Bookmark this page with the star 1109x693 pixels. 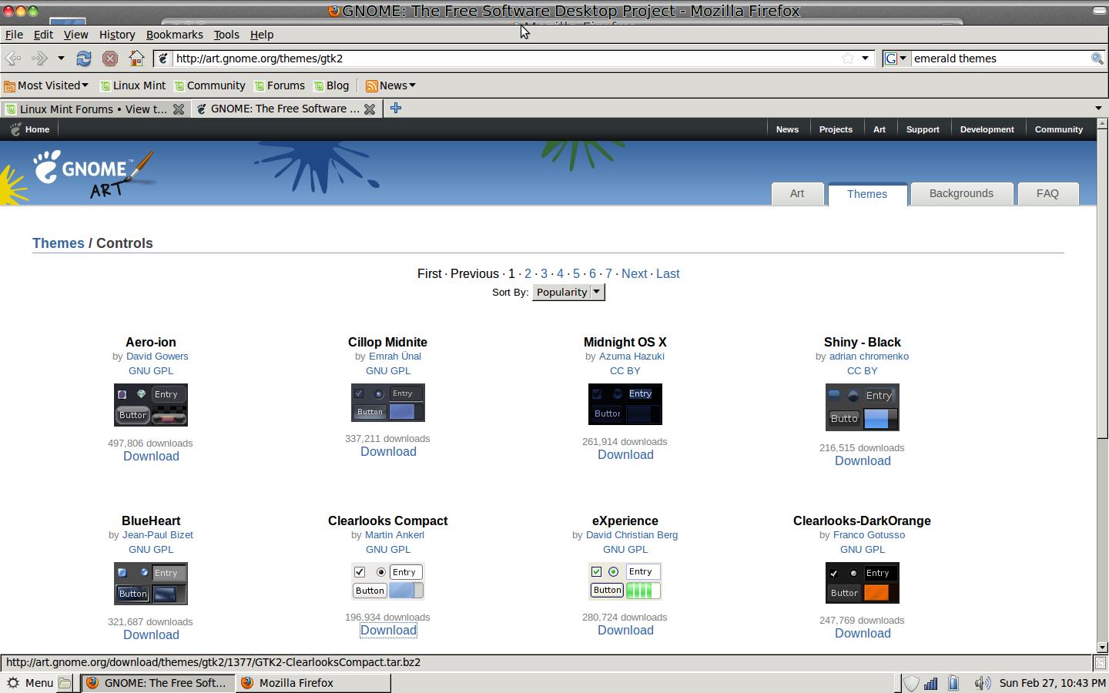point(848,59)
